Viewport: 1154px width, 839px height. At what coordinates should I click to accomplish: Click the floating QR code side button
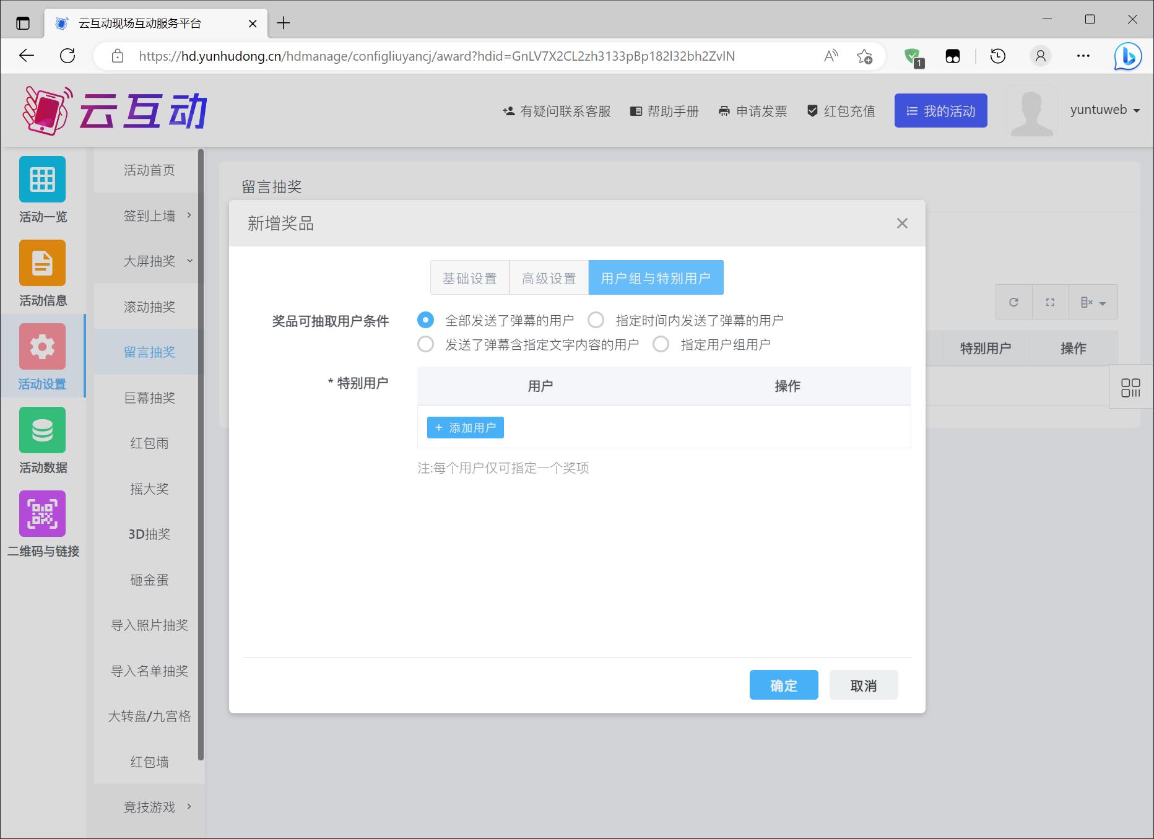pos(1130,388)
